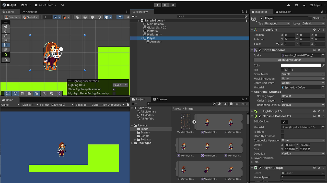327x183 pixels.
Task: Click Project panel add plus button
Action: click(134, 104)
